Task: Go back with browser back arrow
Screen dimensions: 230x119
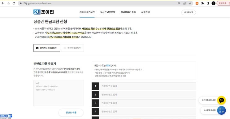Action: pyautogui.click(x=3, y=3)
